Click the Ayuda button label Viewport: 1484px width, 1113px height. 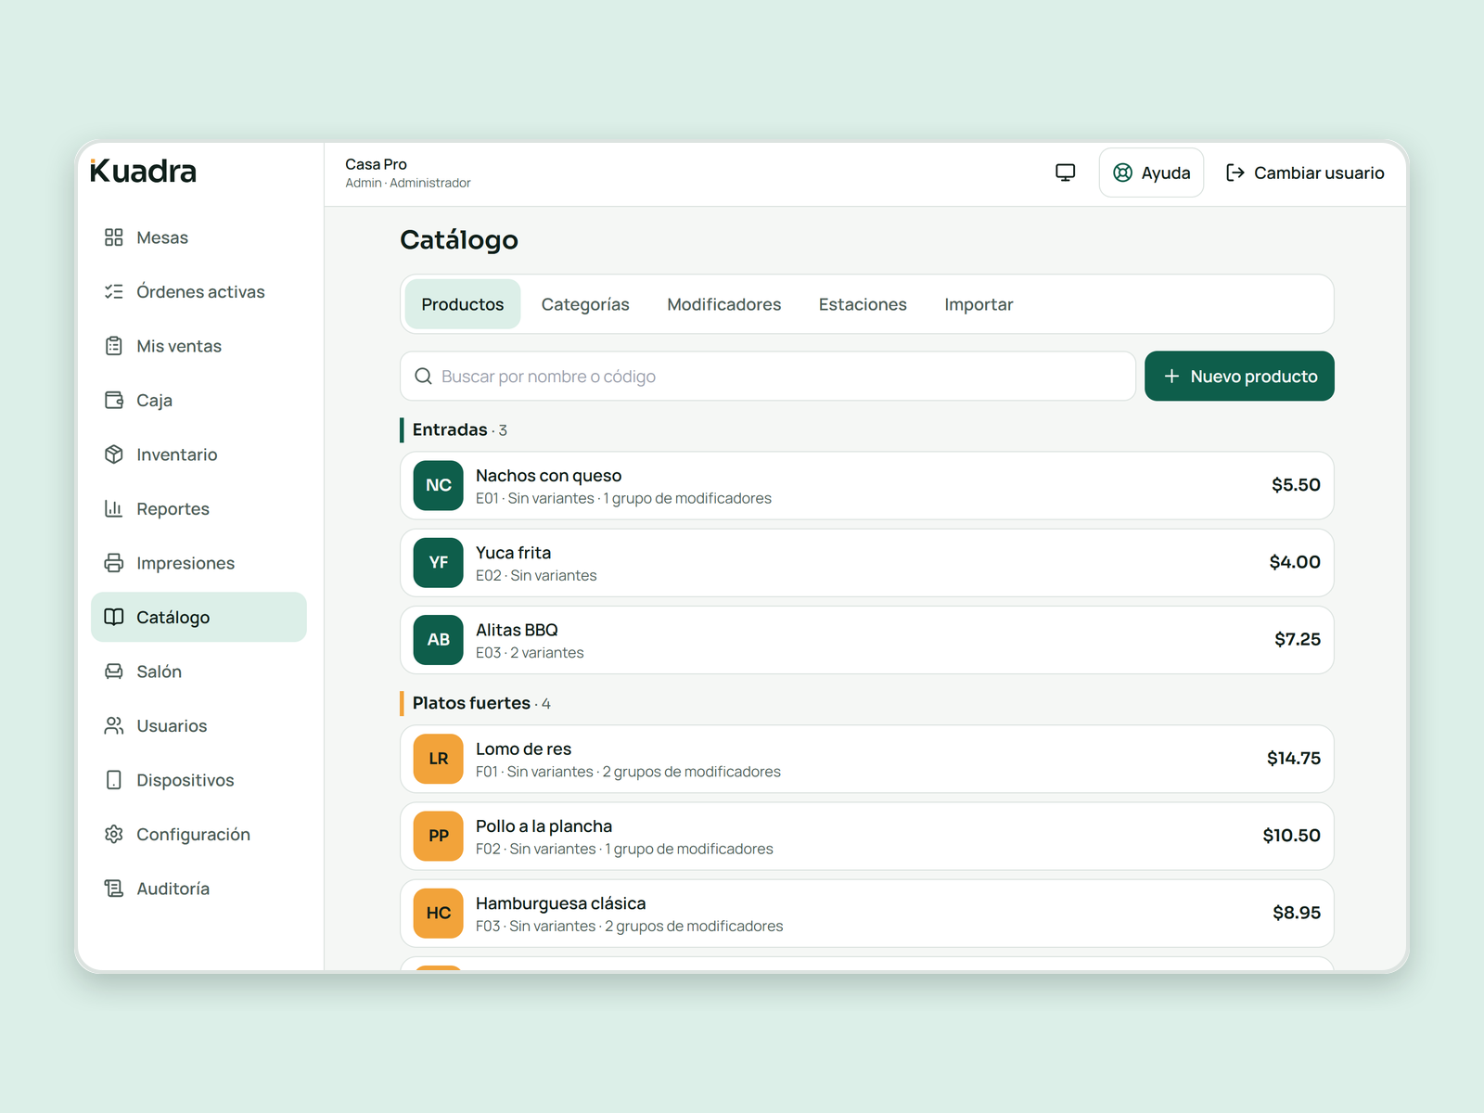coord(1166,173)
